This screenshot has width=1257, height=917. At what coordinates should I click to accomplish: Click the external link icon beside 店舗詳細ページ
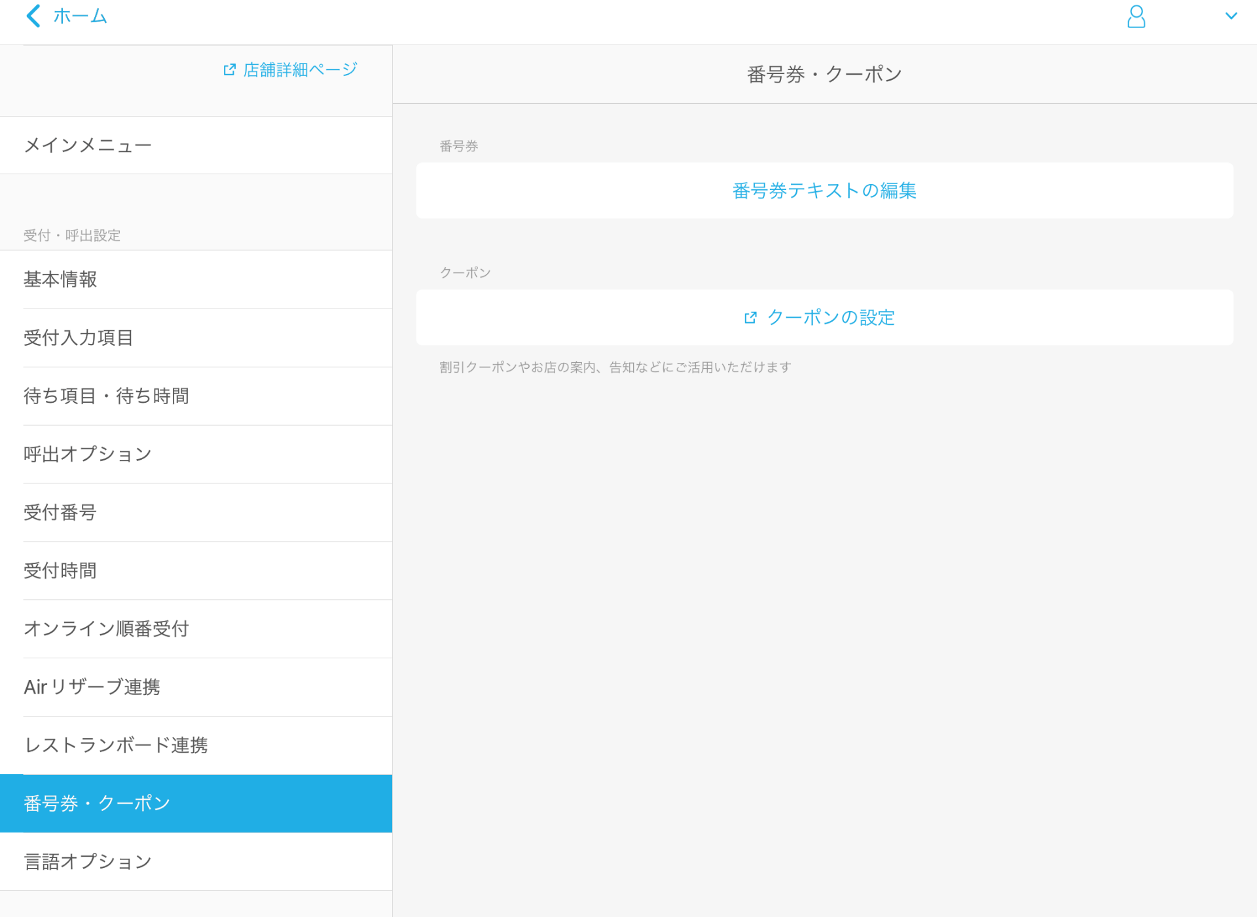click(228, 69)
